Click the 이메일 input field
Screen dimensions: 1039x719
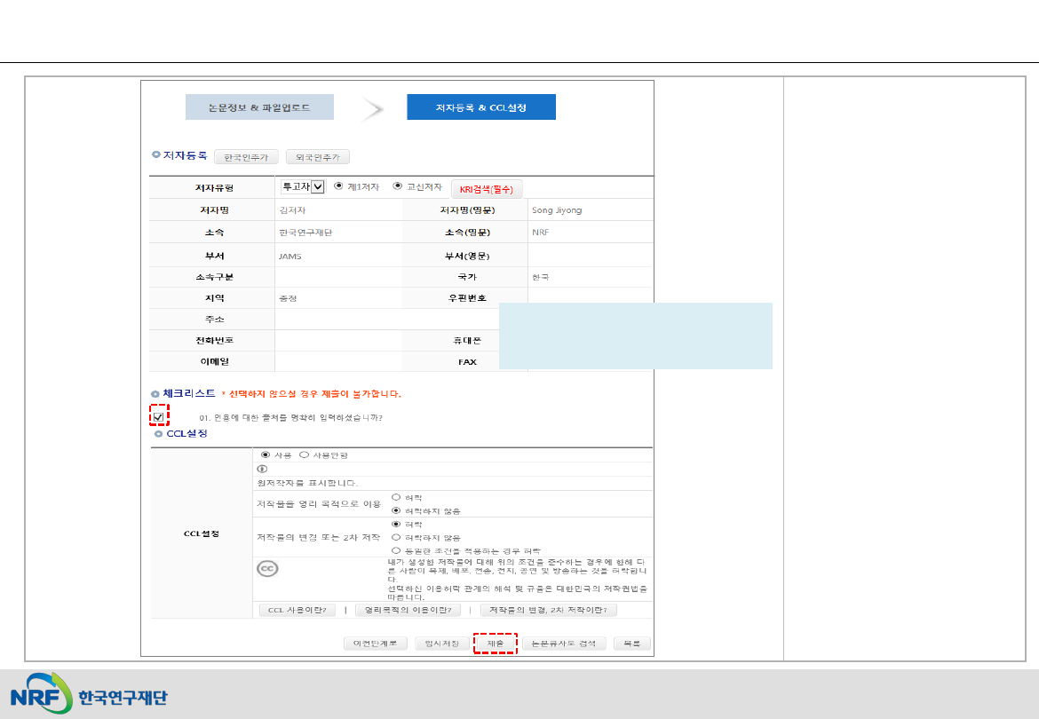click(x=337, y=361)
